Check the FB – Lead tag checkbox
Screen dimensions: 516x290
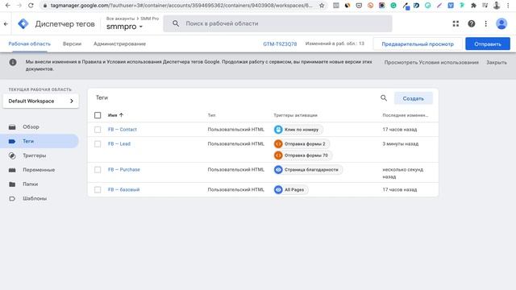tap(98, 144)
